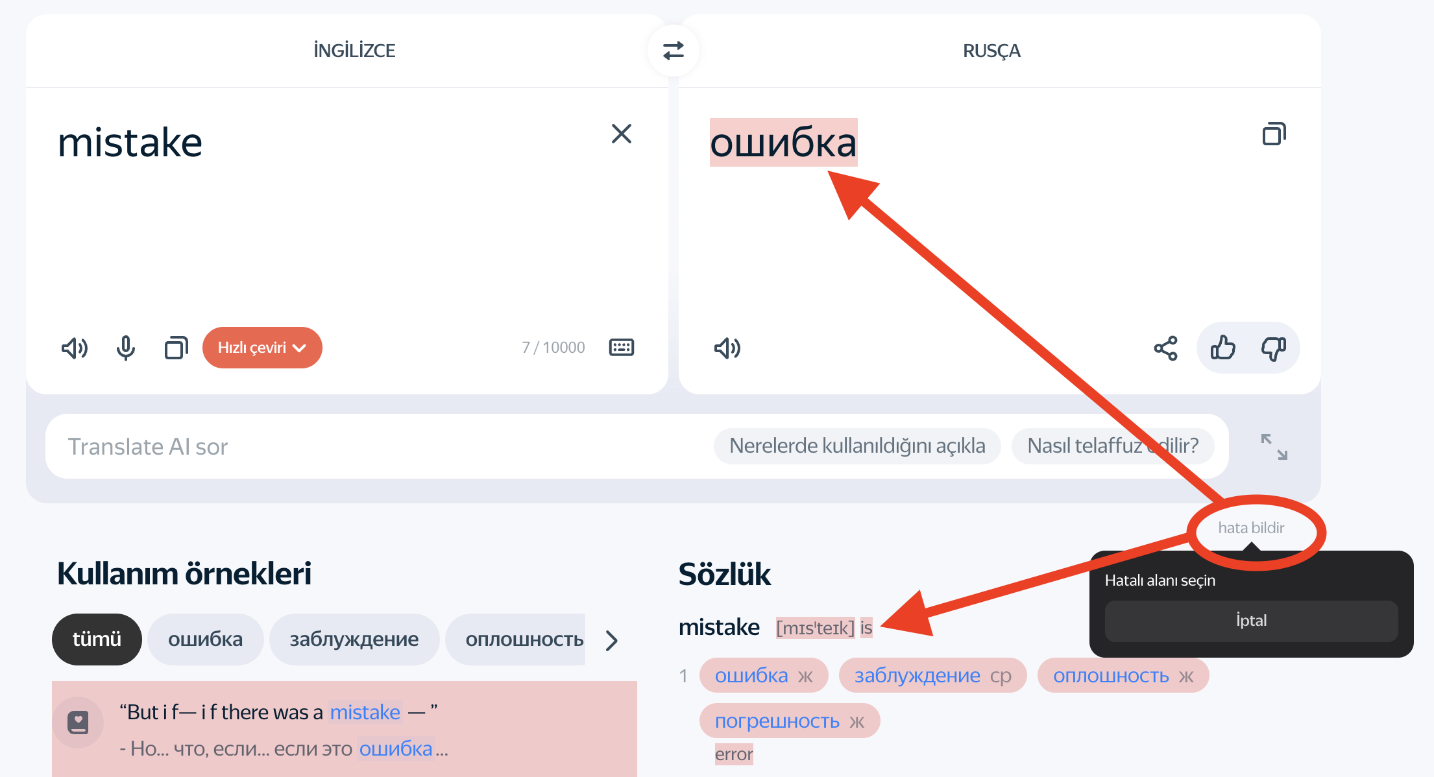Image resolution: width=1434 pixels, height=777 pixels.
Task: Open the RUSÇA target language selector
Action: tap(991, 51)
